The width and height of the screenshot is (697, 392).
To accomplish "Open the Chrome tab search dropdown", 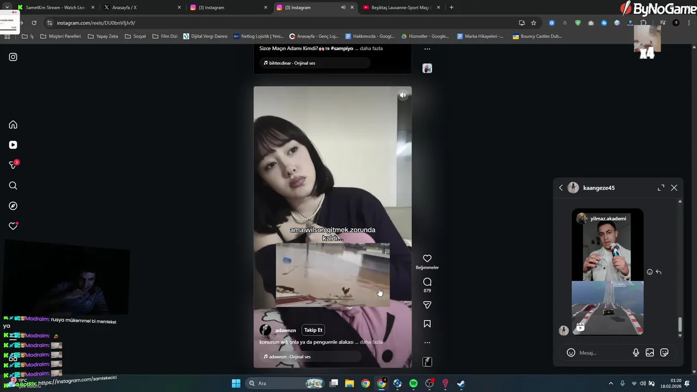I will (7, 8).
